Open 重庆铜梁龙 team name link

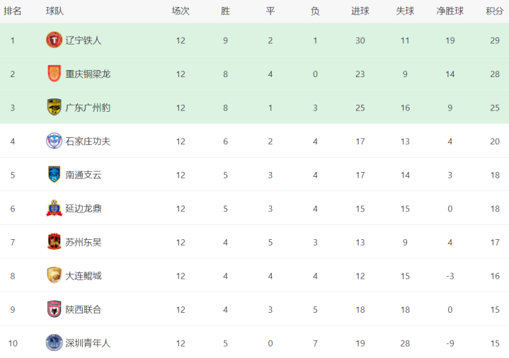tap(88, 74)
